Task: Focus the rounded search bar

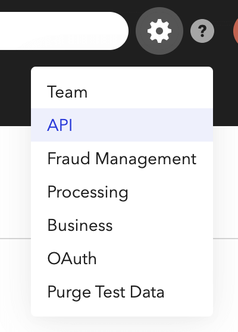Action: coord(64,31)
